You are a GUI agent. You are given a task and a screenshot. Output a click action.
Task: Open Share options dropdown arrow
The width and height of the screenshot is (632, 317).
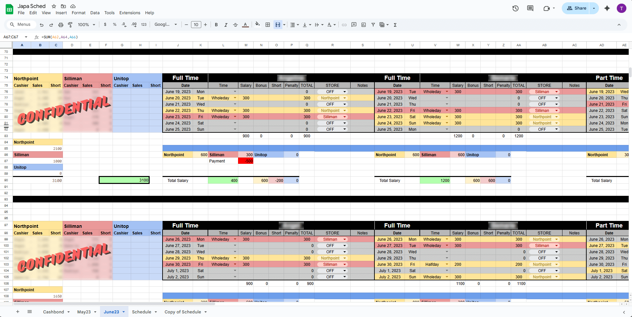pos(594,8)
